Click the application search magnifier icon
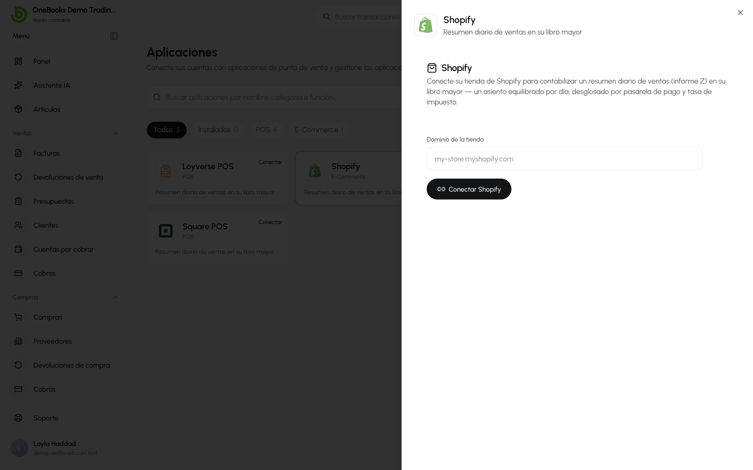The height and width of the screenshot is (470, 753). (157, 97)
